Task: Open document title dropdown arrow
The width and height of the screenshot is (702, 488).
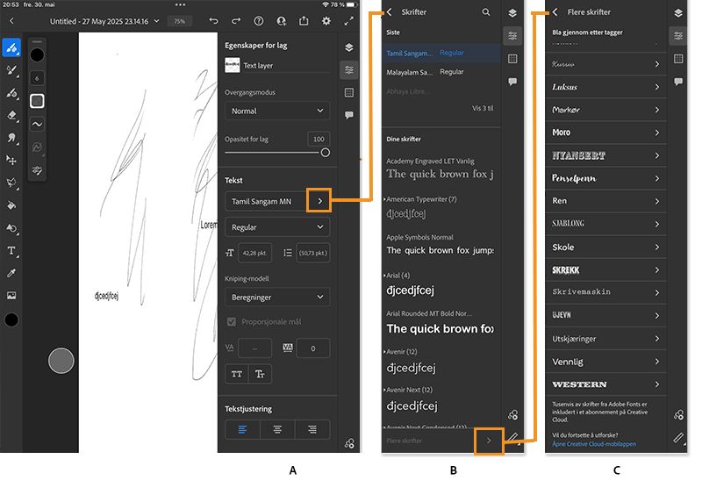Action: (157, 20)
